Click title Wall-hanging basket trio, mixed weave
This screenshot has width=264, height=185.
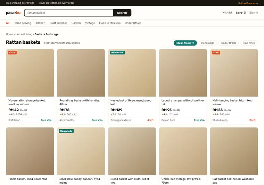point(232,103)
